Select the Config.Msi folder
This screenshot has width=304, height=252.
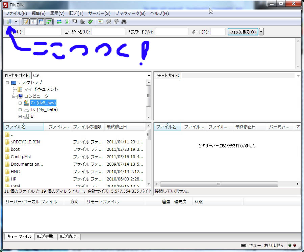pos(21,157)
